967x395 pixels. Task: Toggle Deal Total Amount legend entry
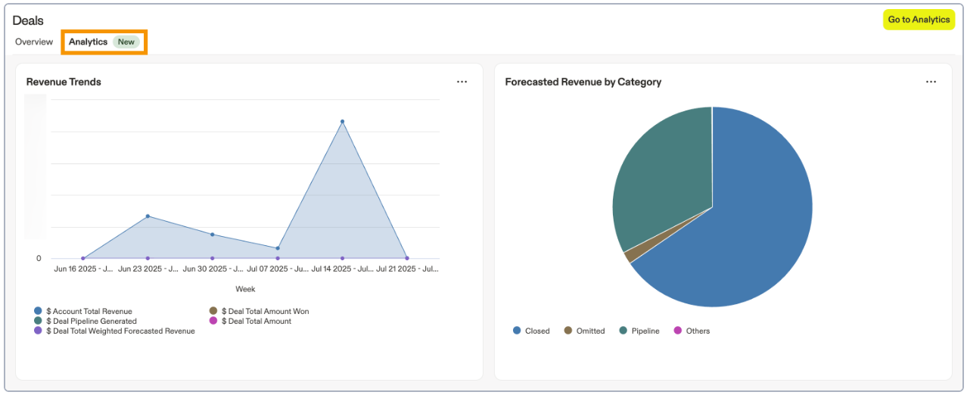(255, 321)
